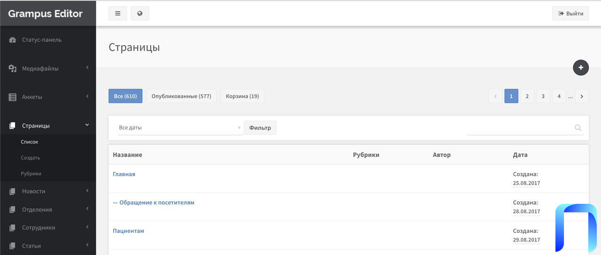Go to pagination page 3
Screen dimensions: 601x255
point(543,96)
